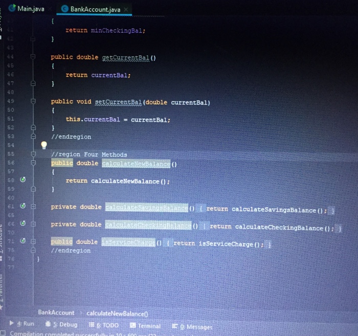Click BankAccount in the breadcrumb bar
Viewport: 358px width, 336px height.
[56, 312]
